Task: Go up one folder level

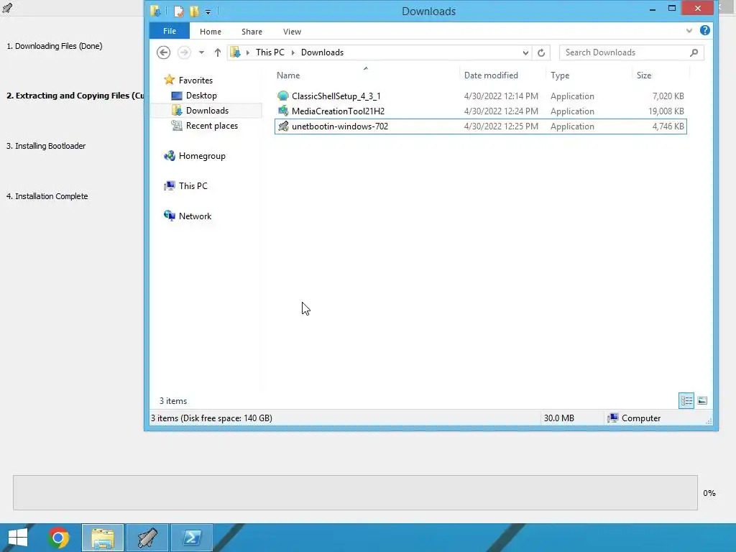Action: coord(217,52)
